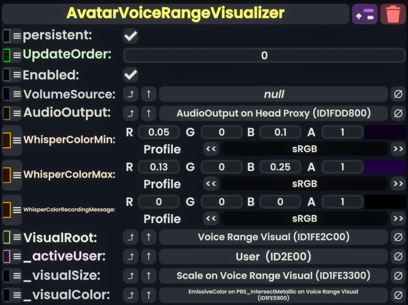Clear the AudioOutput reference with null icon
This screenshot has height=305, width=408.
click(398, 113)
